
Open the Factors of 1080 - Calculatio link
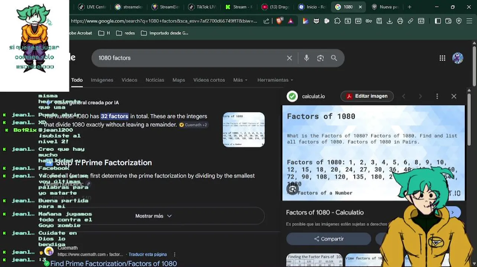click(x=325, y=212)
